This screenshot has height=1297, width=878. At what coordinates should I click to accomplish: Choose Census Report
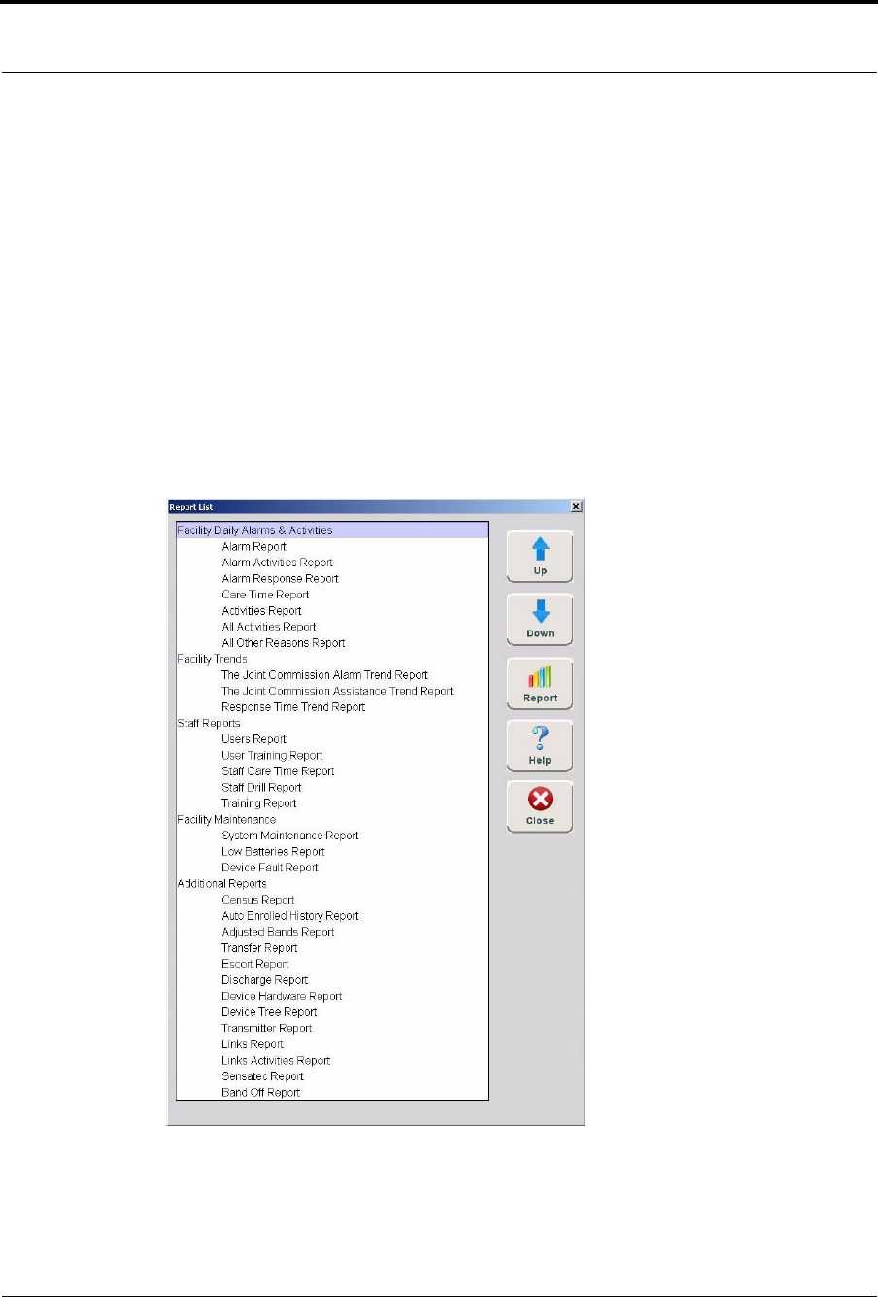pos(257,900)
